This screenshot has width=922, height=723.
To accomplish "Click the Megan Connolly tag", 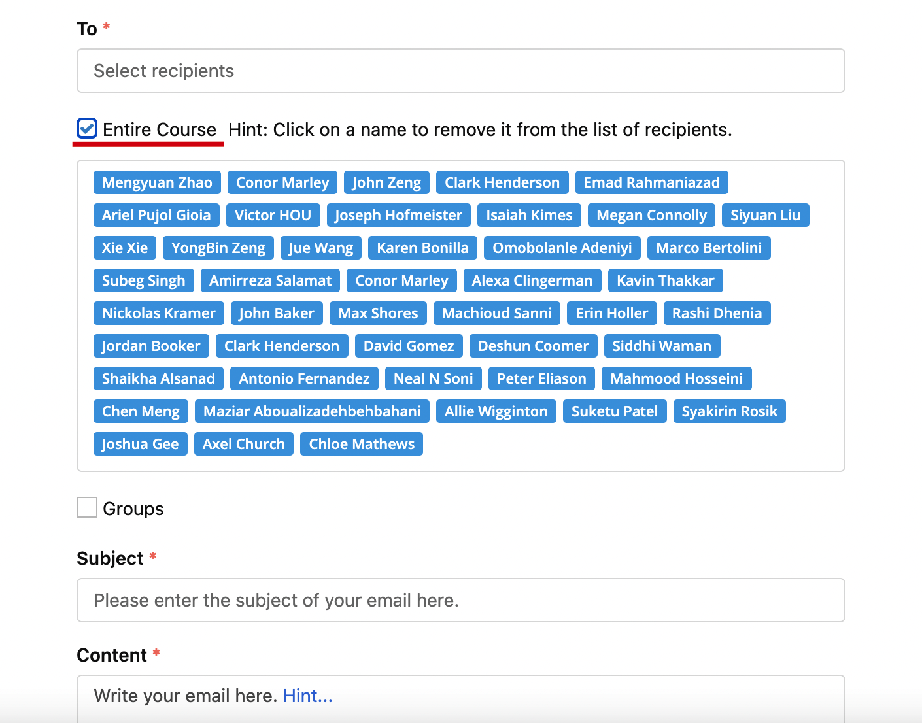I will [651, 215].
